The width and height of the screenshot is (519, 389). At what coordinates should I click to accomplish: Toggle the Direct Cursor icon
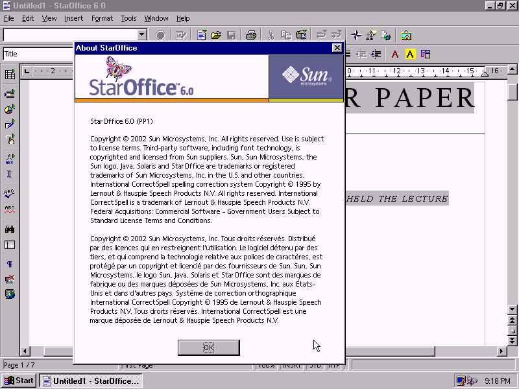pyautogui.click(x=10, y=174)
